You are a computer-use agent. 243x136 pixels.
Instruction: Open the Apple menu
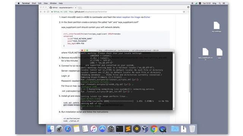pyautogui.click(x=19, y=3)
